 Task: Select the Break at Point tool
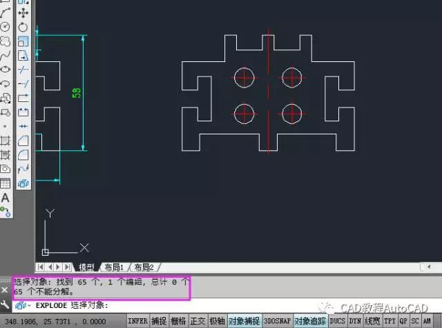[23, 98]
